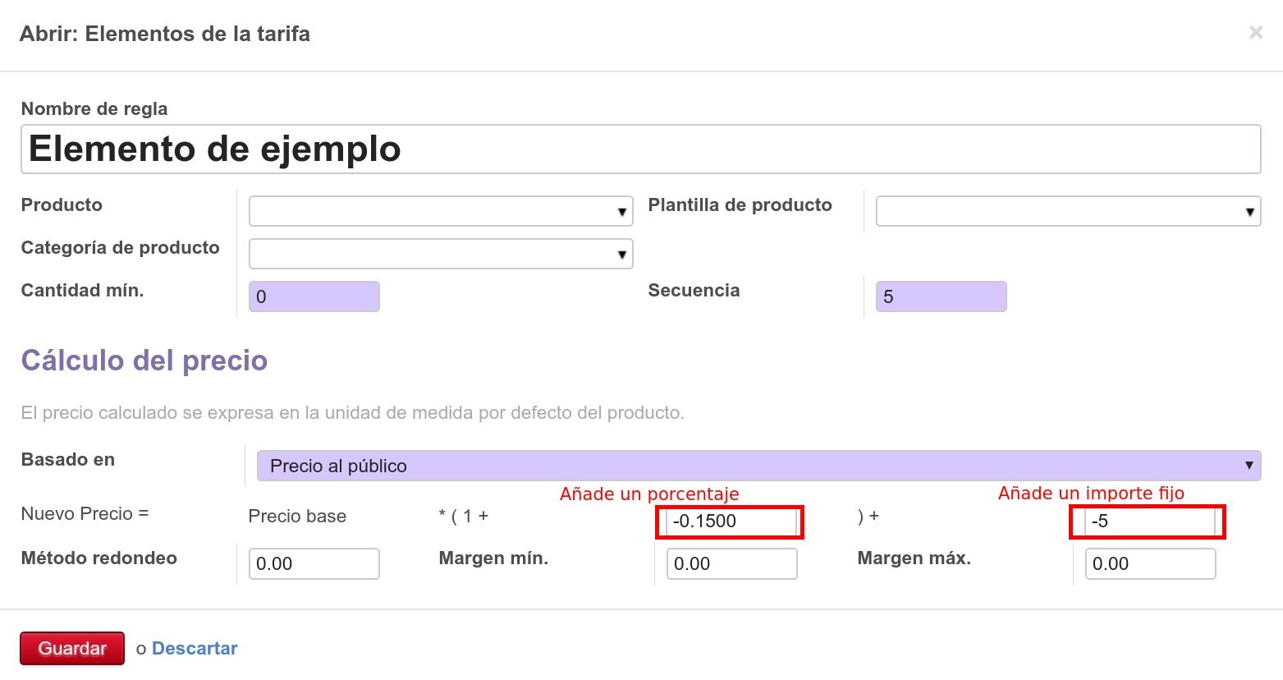Screen dimensions: 1283x680
Task: Click the Descartar link
Action: (x=195, y=649)
